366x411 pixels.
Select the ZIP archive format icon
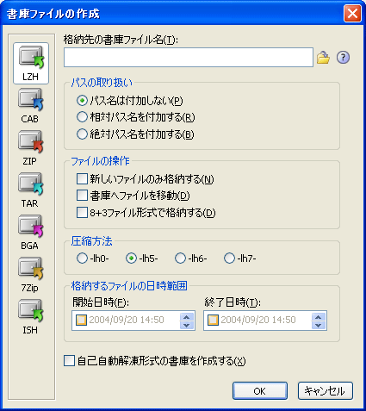pos(30,148)
